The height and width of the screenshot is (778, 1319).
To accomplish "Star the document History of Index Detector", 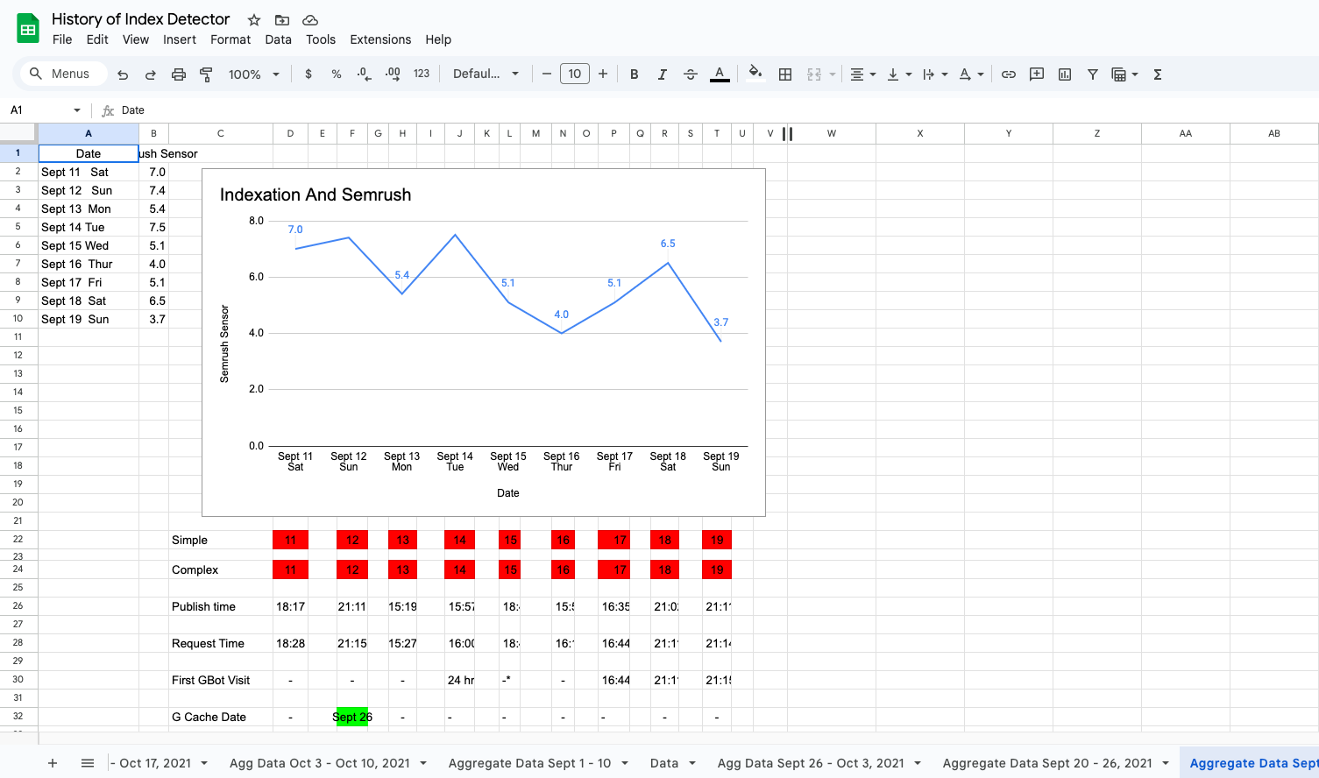I will click(254, 19).
